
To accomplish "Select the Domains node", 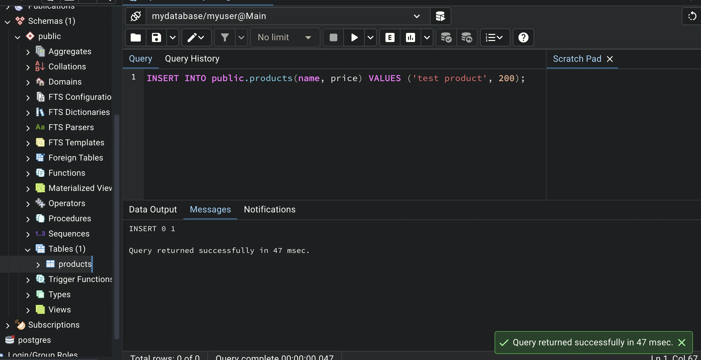I will tap(65, 82).
